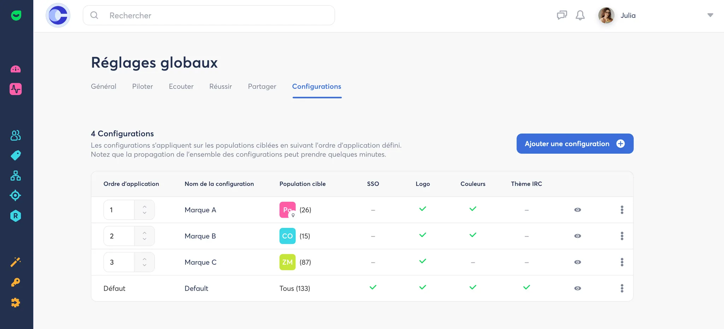Click eye icon on Default configuration row
The image size is (724, 329).
[x=577, y=288]
